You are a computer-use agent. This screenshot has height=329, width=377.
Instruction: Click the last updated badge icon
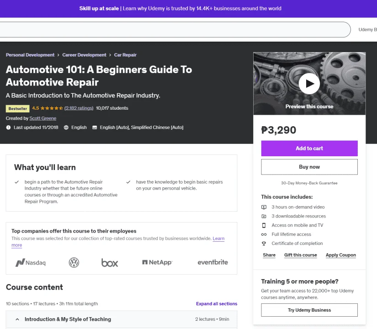click(8, 127)
